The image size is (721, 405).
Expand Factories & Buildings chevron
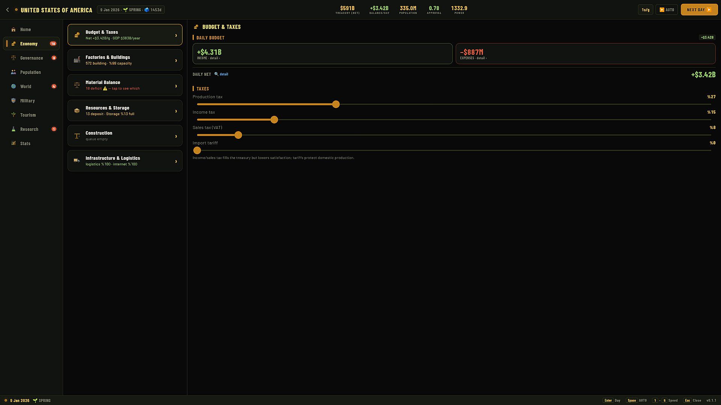click(176, 60)
